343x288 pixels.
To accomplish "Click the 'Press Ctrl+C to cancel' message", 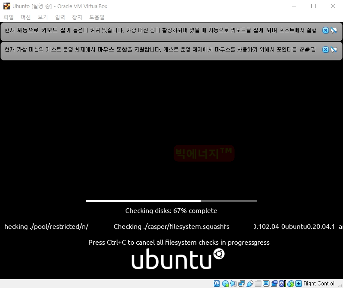I will click(179, 243).
